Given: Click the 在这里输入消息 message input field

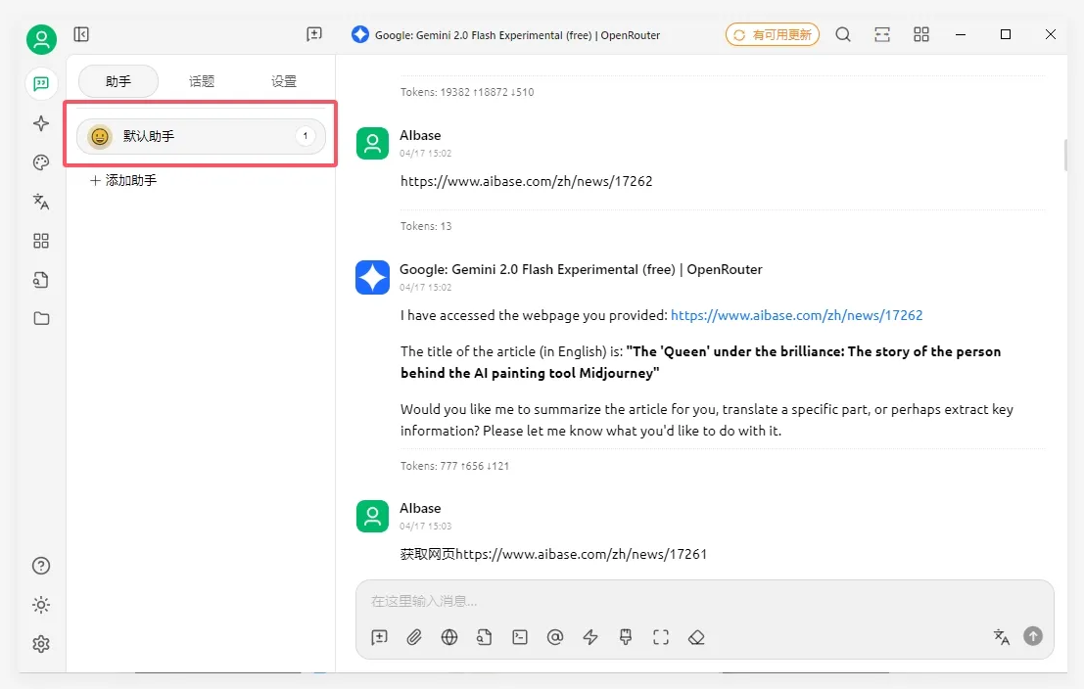Looking at the screenshot, I should 685,601.
